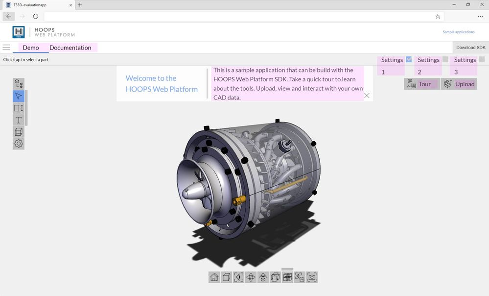Click Download SDK button
The height and width of the screenshot is (296, 489).
470,48
